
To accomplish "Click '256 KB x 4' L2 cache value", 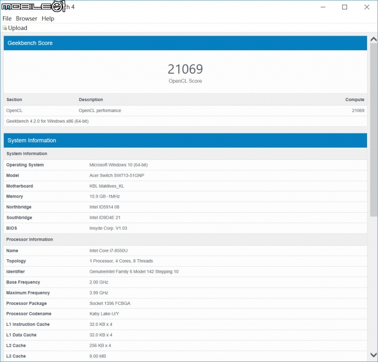I will 100,346.
